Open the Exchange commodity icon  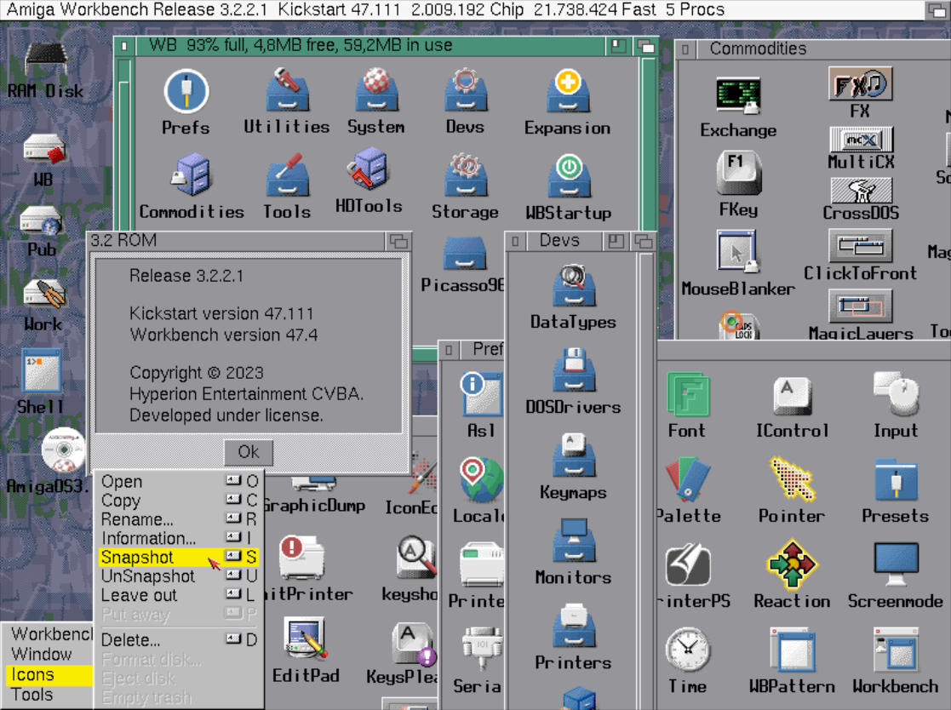[x=737, y=96]
